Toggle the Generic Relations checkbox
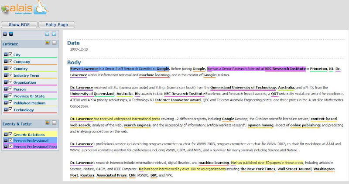This screenshot has width=349, height=184. 10,134
